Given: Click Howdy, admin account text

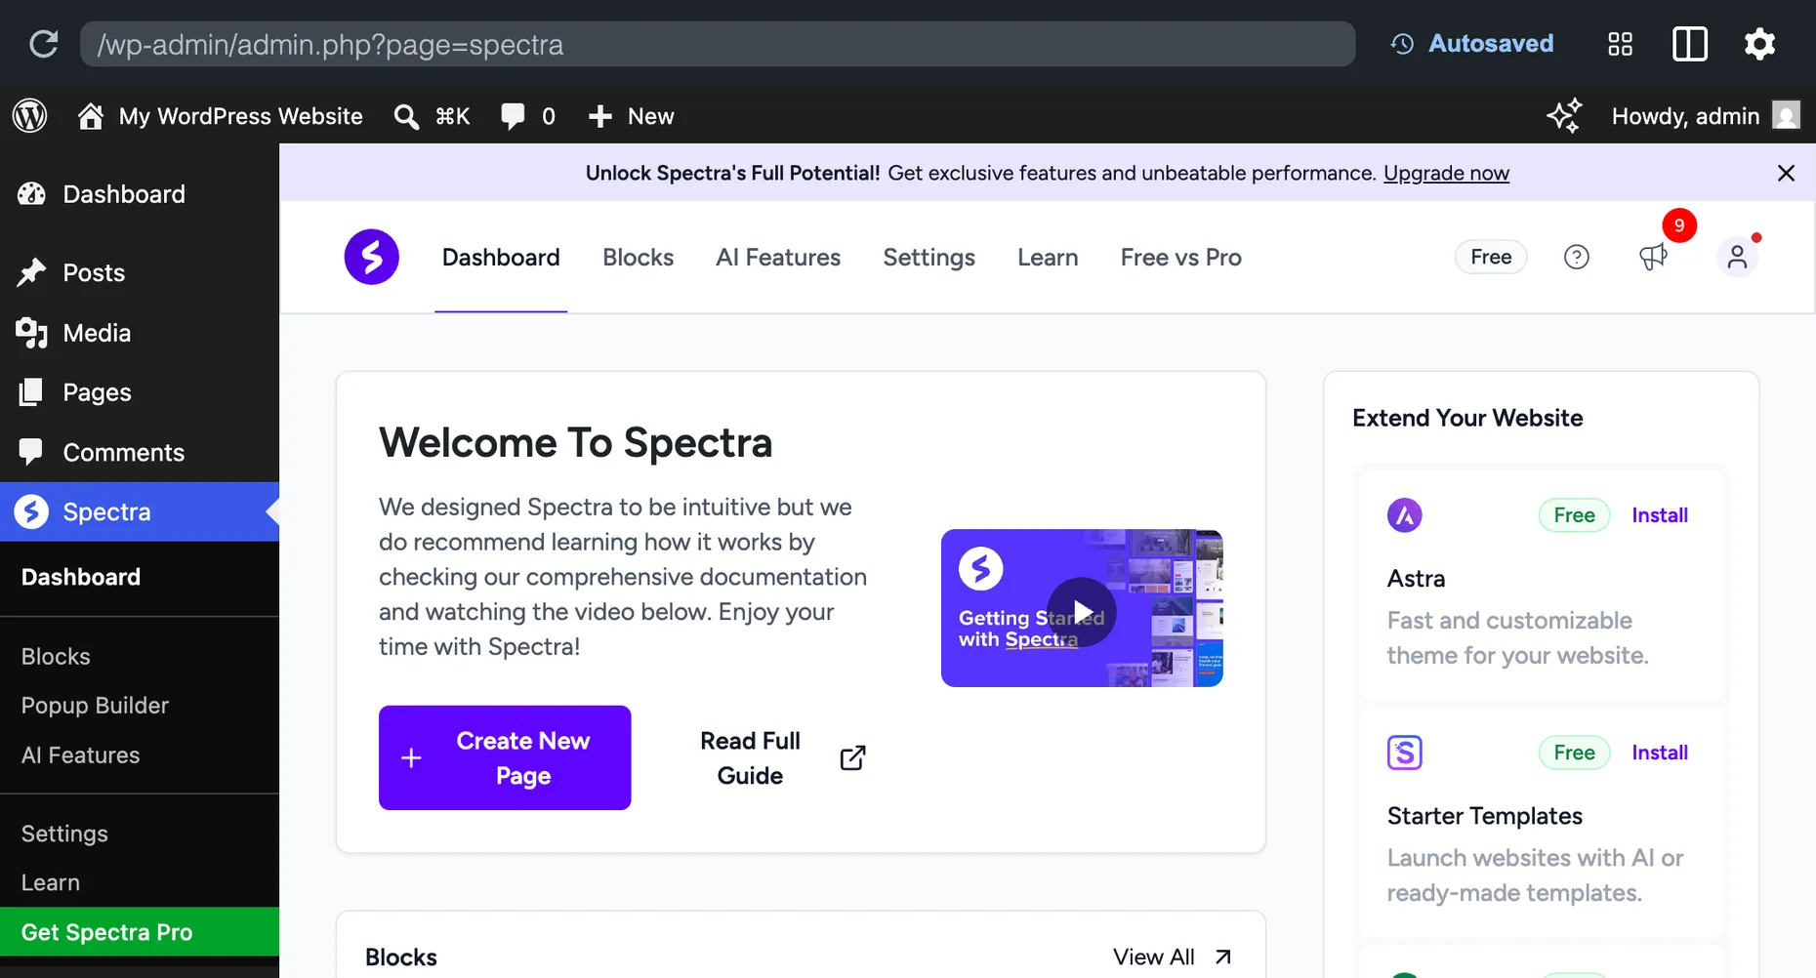Looking at the screenshot, I should [1685, 116].
